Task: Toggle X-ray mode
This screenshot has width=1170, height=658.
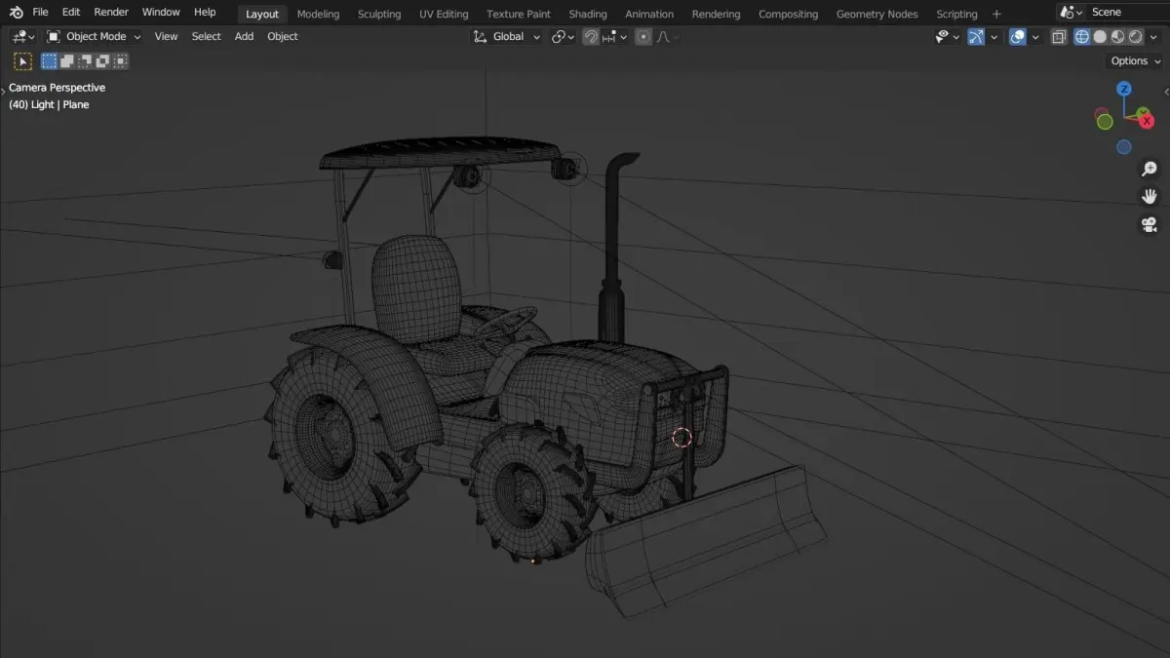Action: point(1058,36)
